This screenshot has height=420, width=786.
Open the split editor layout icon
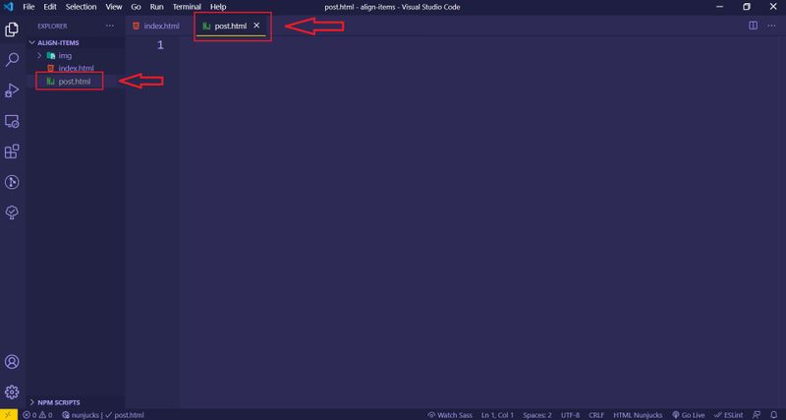click(748, 24)
